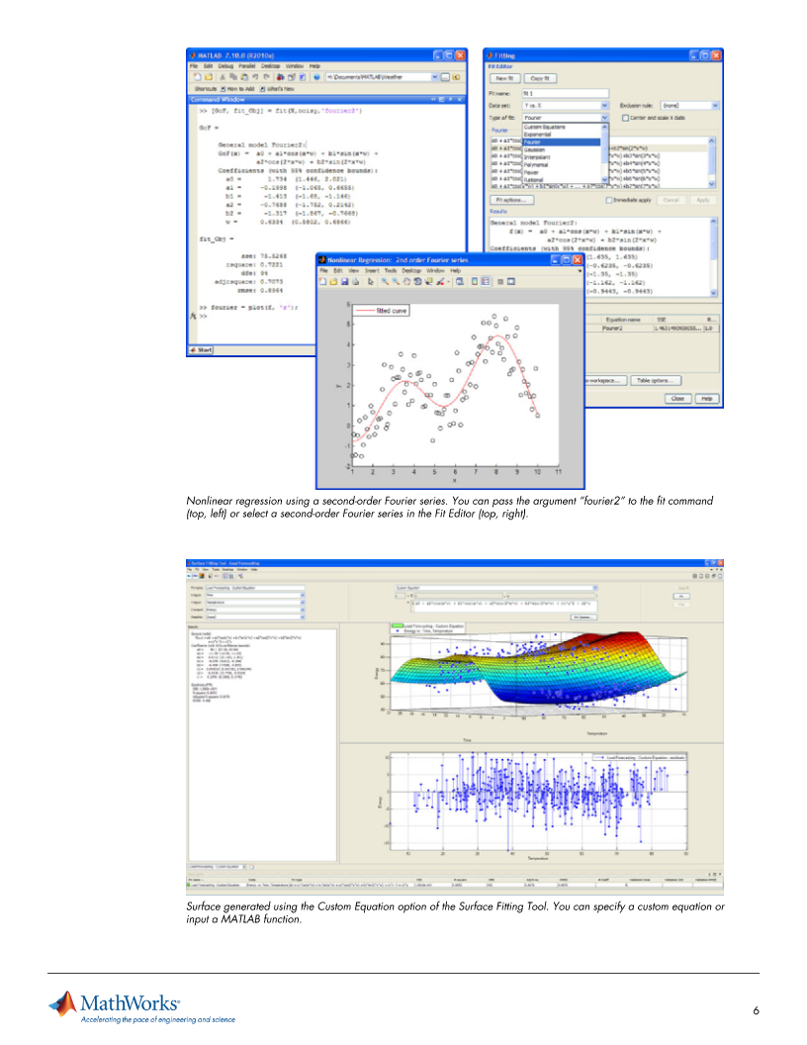The width and height of the screenshot is (807, 1045).
Task: Toggle Insert Legend icon in figure toolbar
Action: 486,281
